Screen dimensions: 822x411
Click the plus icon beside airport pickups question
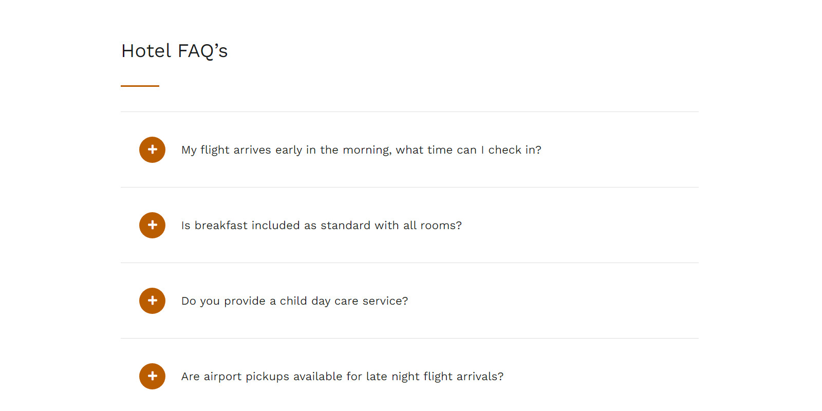coord(152,376)
